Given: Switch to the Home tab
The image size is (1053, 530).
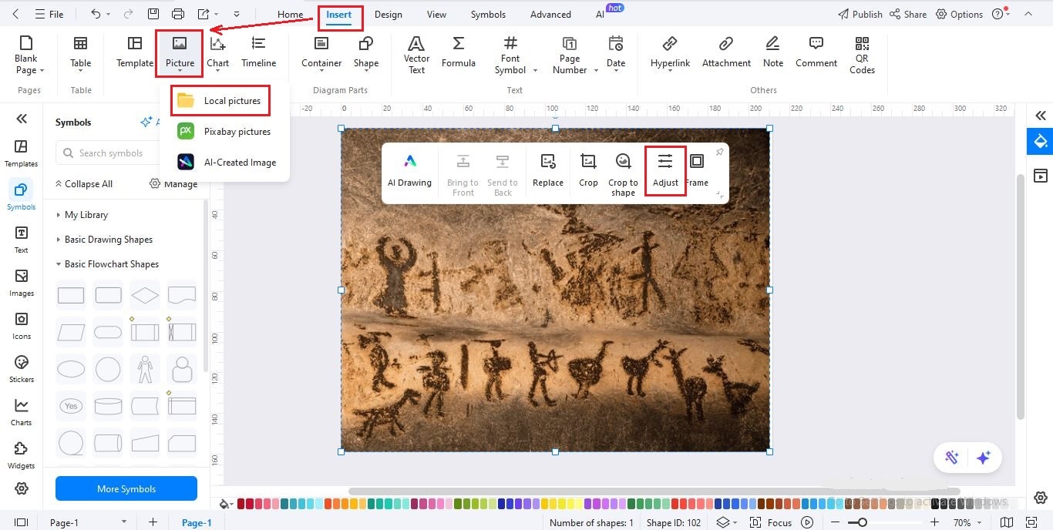Looking at the screenshot, I should (291, 14).
